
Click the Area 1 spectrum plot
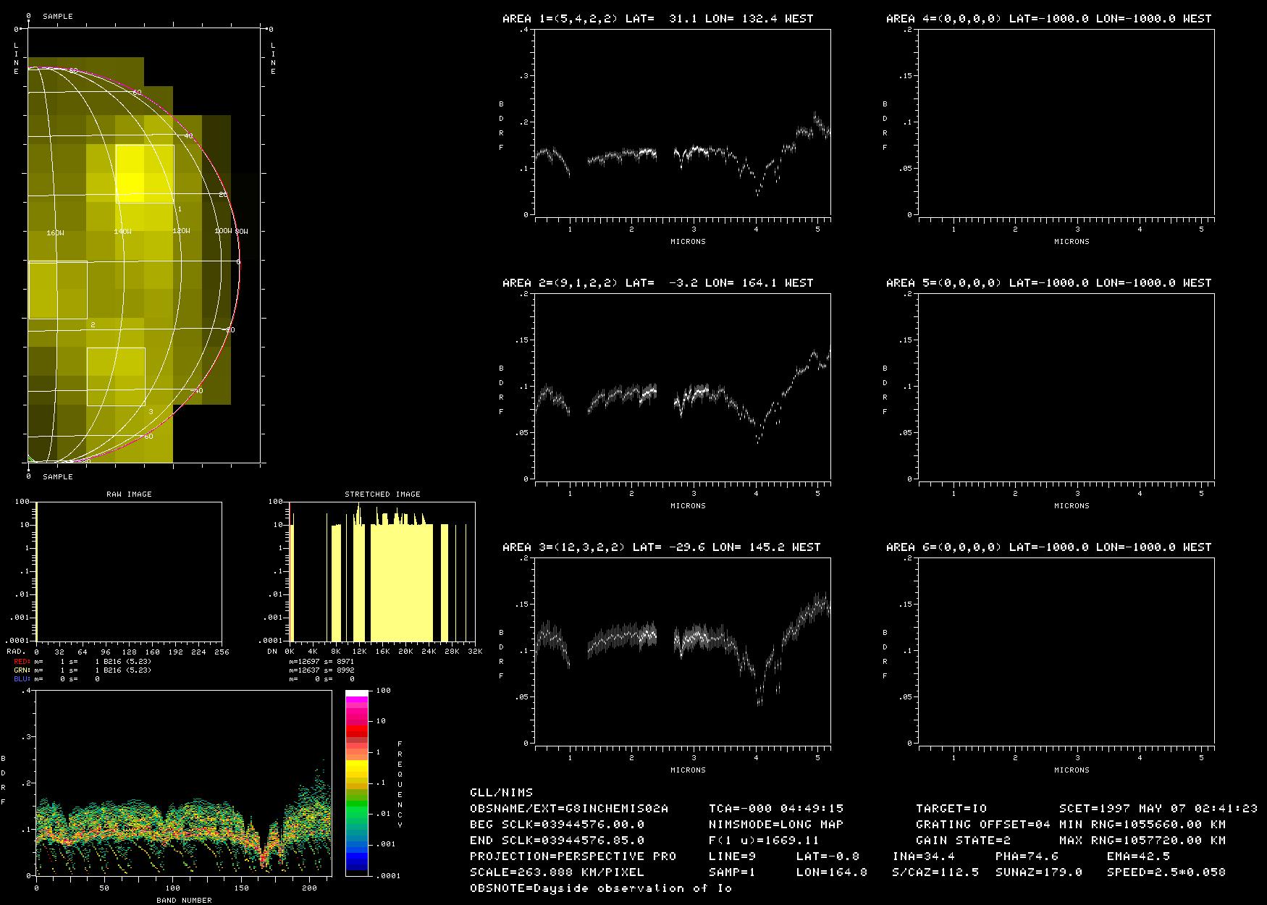click(x=683, y=123)
